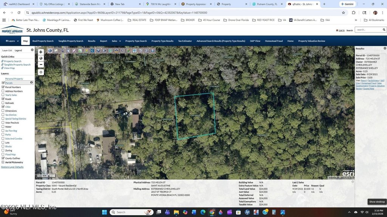Image resolution: width=387 pixels, height=217 pixels.
Task: Open the Windows Start menu
Action: coord(104,212)
